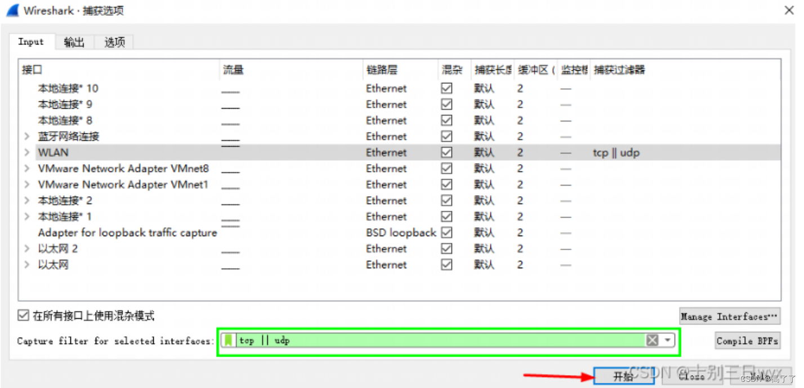Viewport: 804px width, 388px height.
Task: Click BSD loopback link-layer cell
Action: pos(401,233)
